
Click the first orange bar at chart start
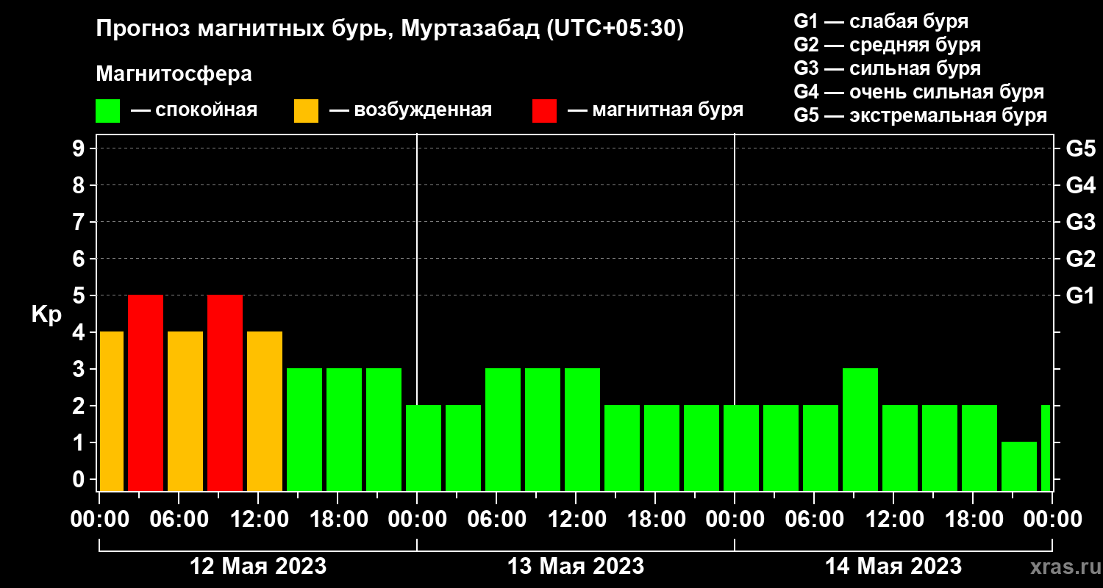112,411
